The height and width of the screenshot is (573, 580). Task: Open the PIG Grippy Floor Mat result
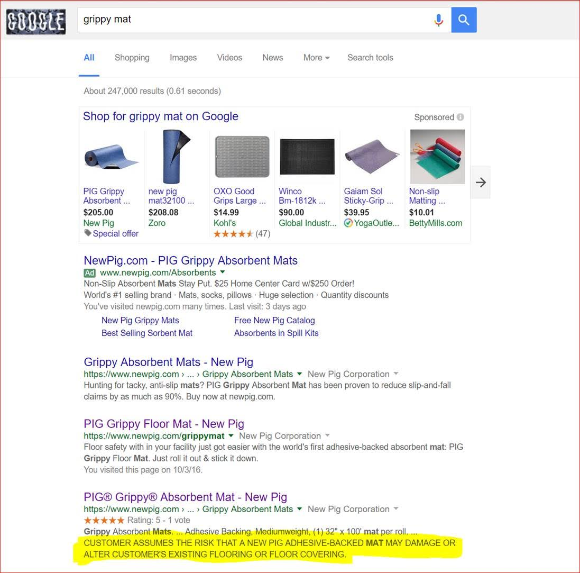pyautogui.click(x=164, y=424)
